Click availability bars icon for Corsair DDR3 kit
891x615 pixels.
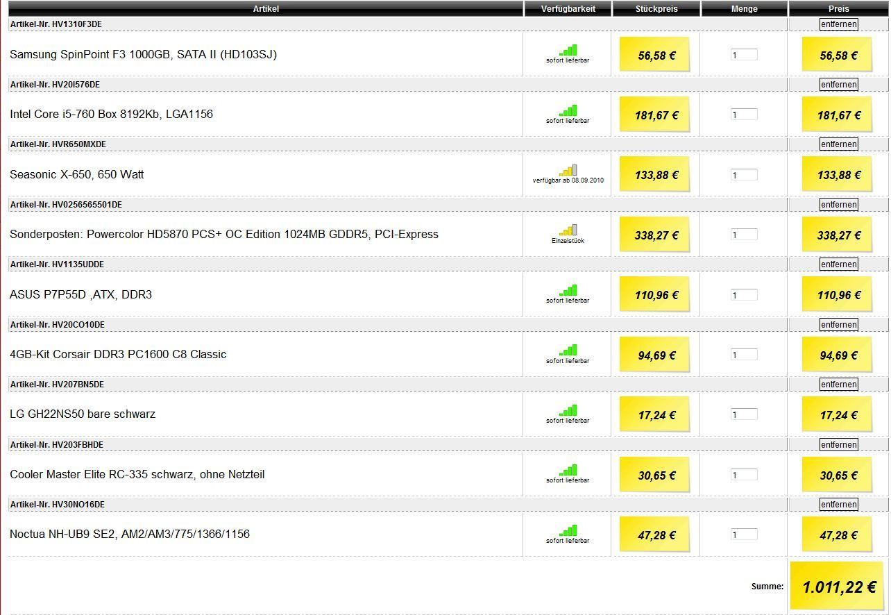click(568, 350)
